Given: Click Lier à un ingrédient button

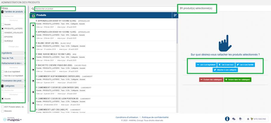Looking at the screenshot, I should [206, 64].
